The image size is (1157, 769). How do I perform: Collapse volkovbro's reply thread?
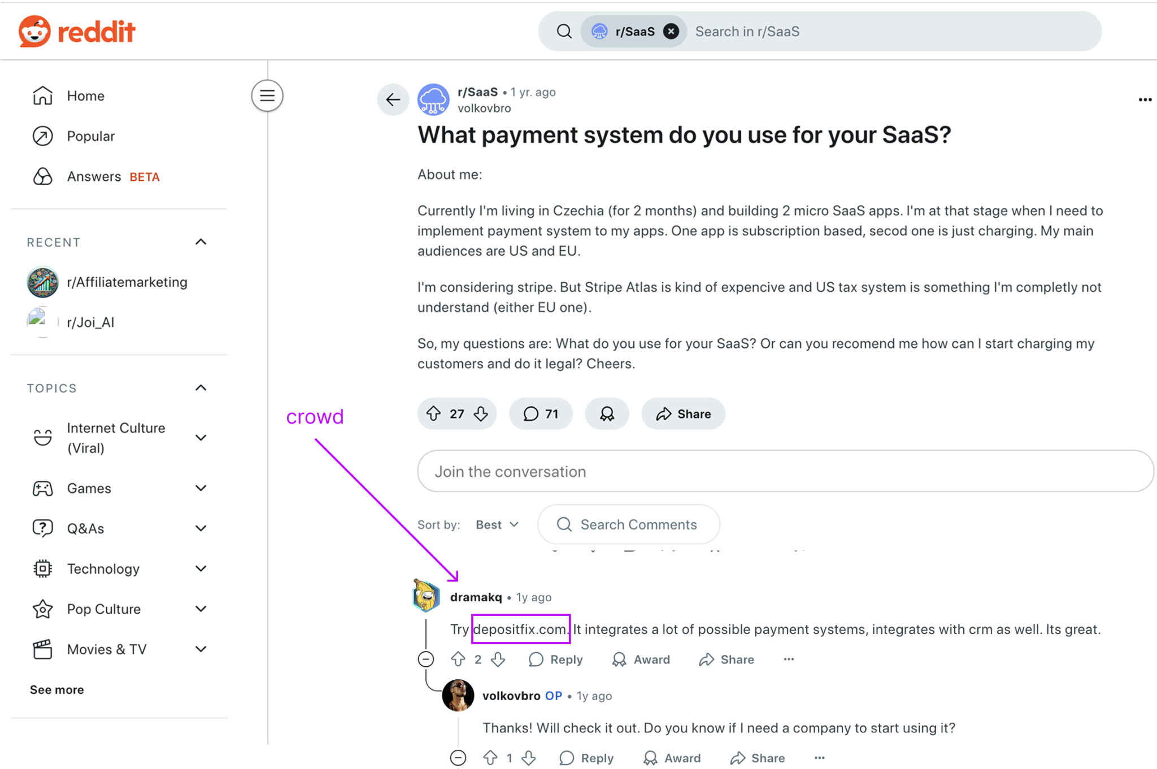(458, 758)
